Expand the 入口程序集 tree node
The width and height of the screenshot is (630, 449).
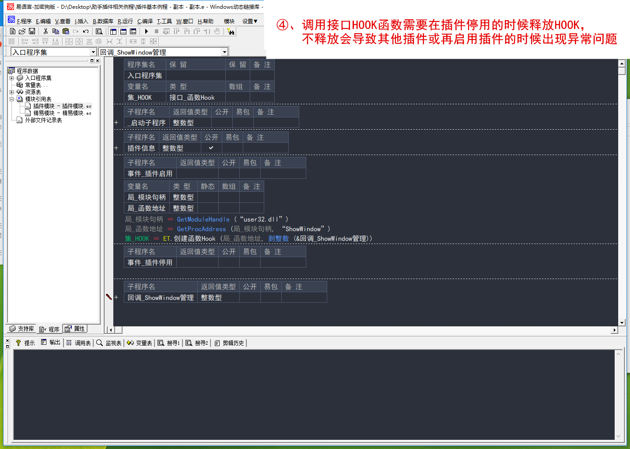pos(12,78)
